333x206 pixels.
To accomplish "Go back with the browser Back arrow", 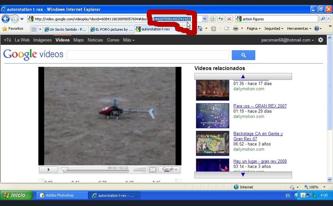I will pos(6,19).
